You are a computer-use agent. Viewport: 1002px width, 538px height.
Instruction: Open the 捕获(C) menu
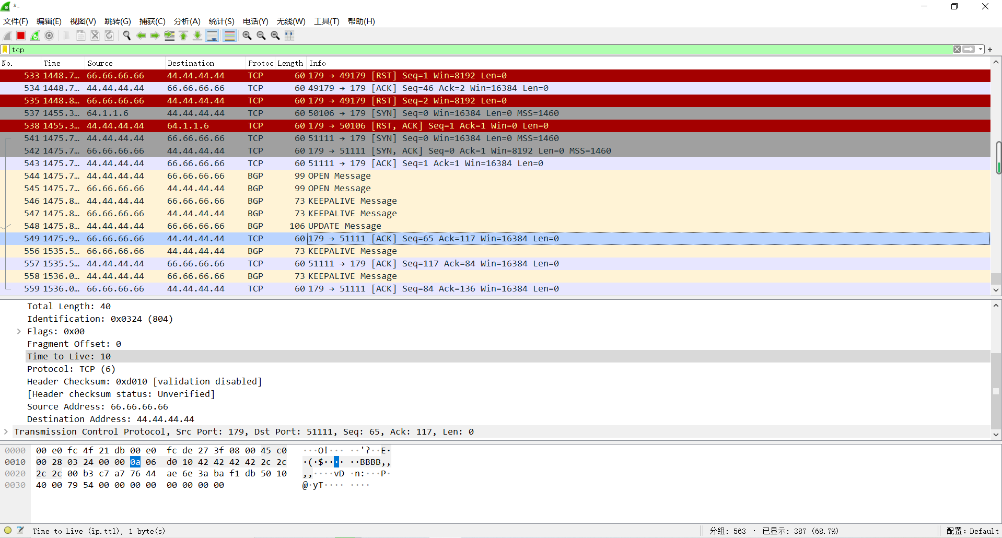152,21
